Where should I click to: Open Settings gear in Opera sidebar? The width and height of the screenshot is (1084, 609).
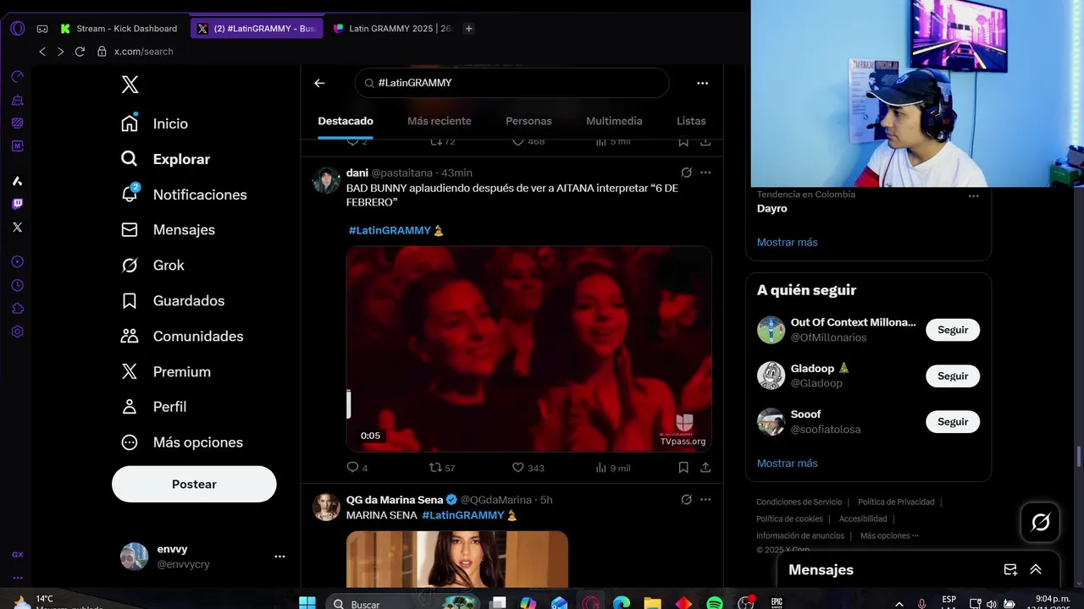click(17, 332)
